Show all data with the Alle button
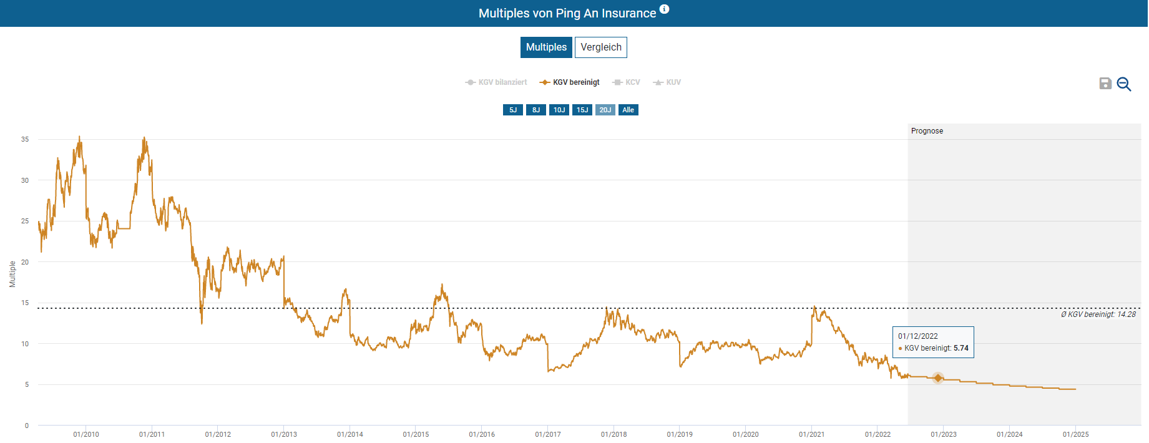Screen dimensions: 1149x443 tap(628, 110)
